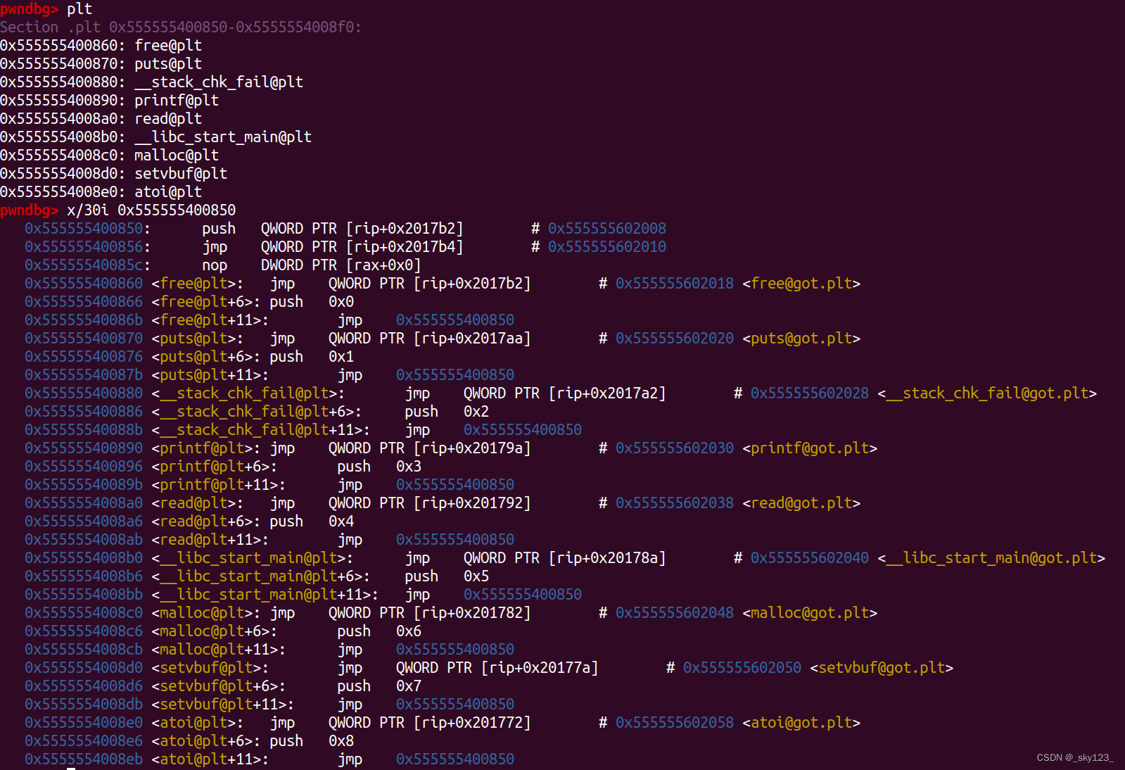The image size is (1125, 770).
Task: Click the Section .plt header line
Action: (x=181, y=27)
